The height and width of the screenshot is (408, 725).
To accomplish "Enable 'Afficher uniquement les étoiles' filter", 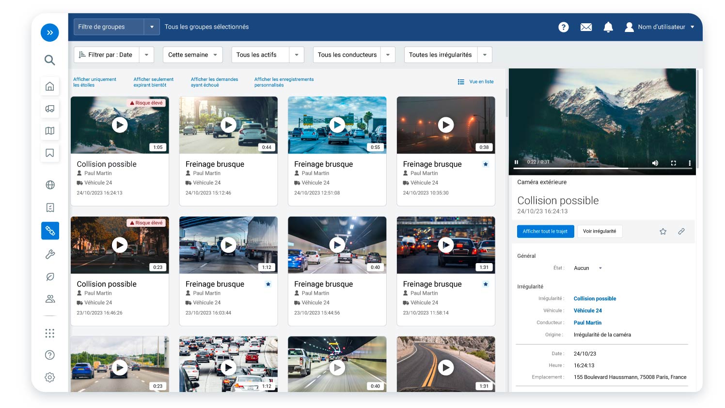I will 95,82.
